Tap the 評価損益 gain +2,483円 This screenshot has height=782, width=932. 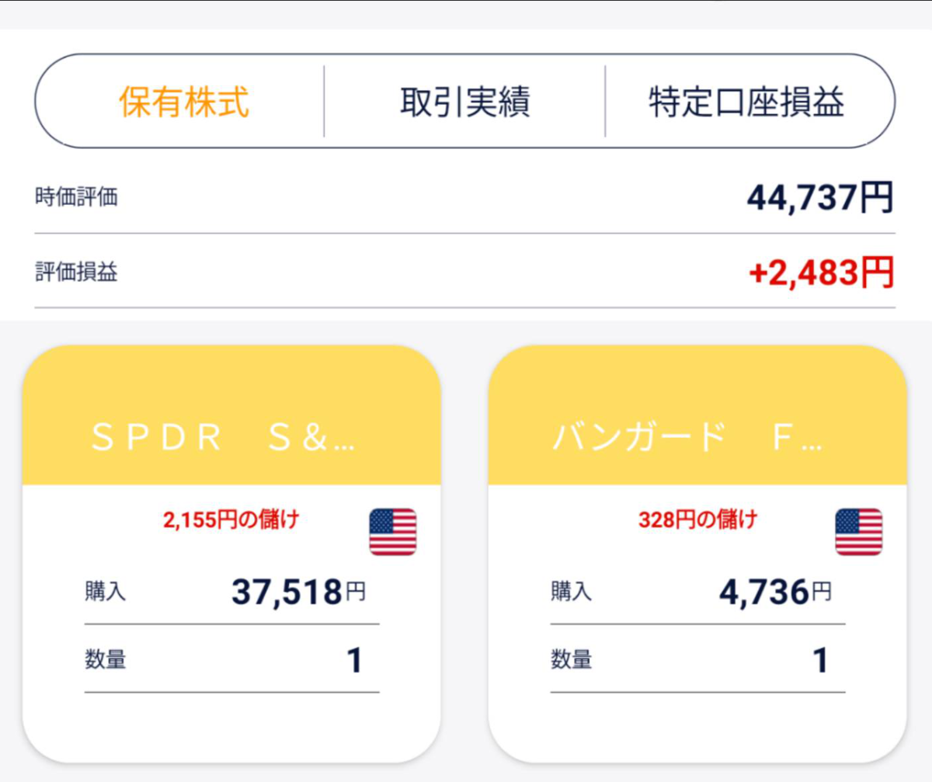pyautogui.click(x=822, y=273)
